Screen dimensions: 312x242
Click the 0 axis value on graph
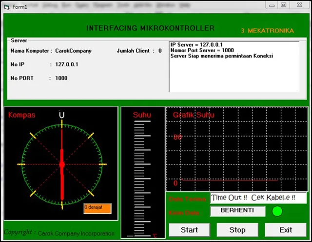175,183
